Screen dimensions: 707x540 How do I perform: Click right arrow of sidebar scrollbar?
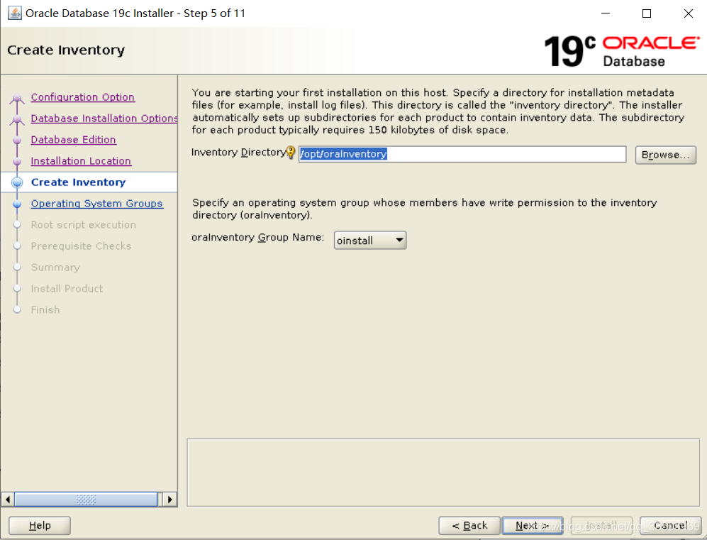click(169, 500)
